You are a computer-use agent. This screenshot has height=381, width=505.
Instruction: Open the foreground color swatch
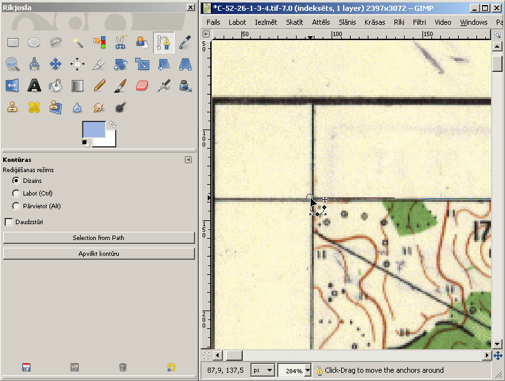click(94, 129)
